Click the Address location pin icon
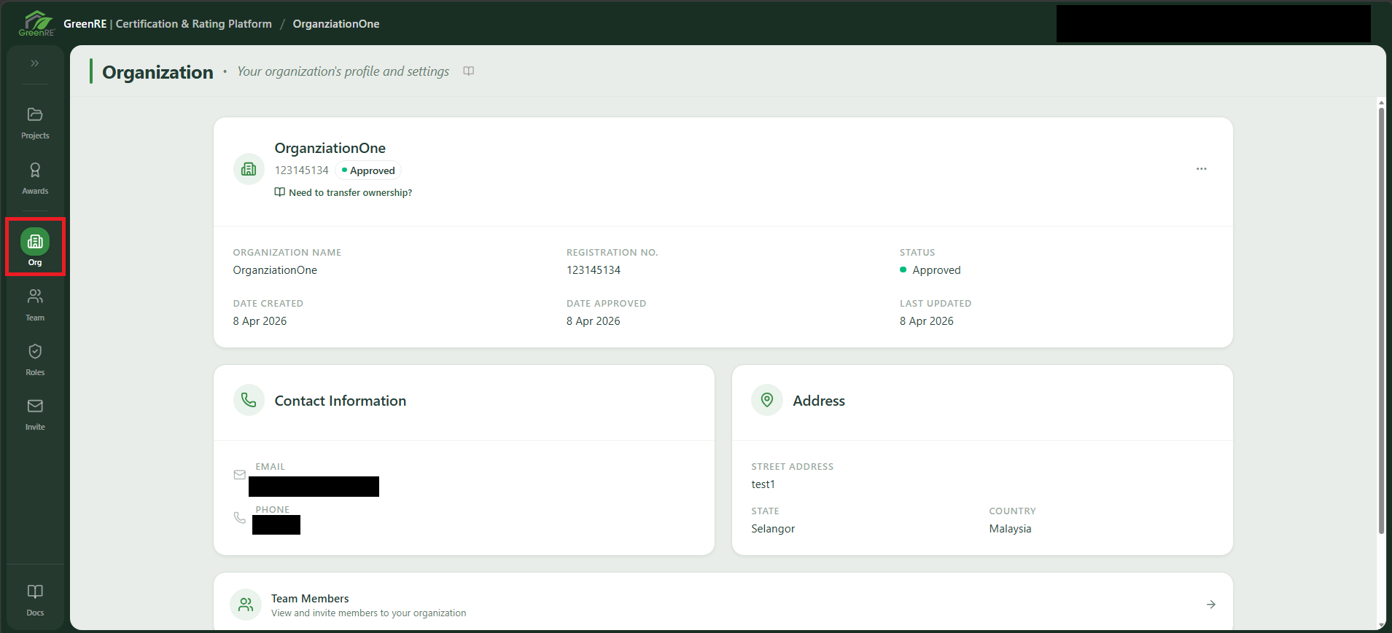The height and width of the screenshot is (633, 1392). click(766, 400)
